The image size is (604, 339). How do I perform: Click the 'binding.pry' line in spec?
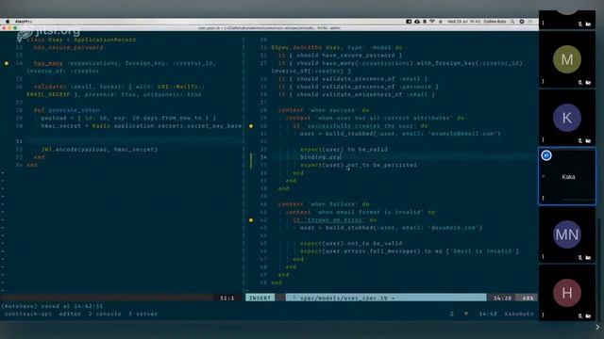[321, 157]
